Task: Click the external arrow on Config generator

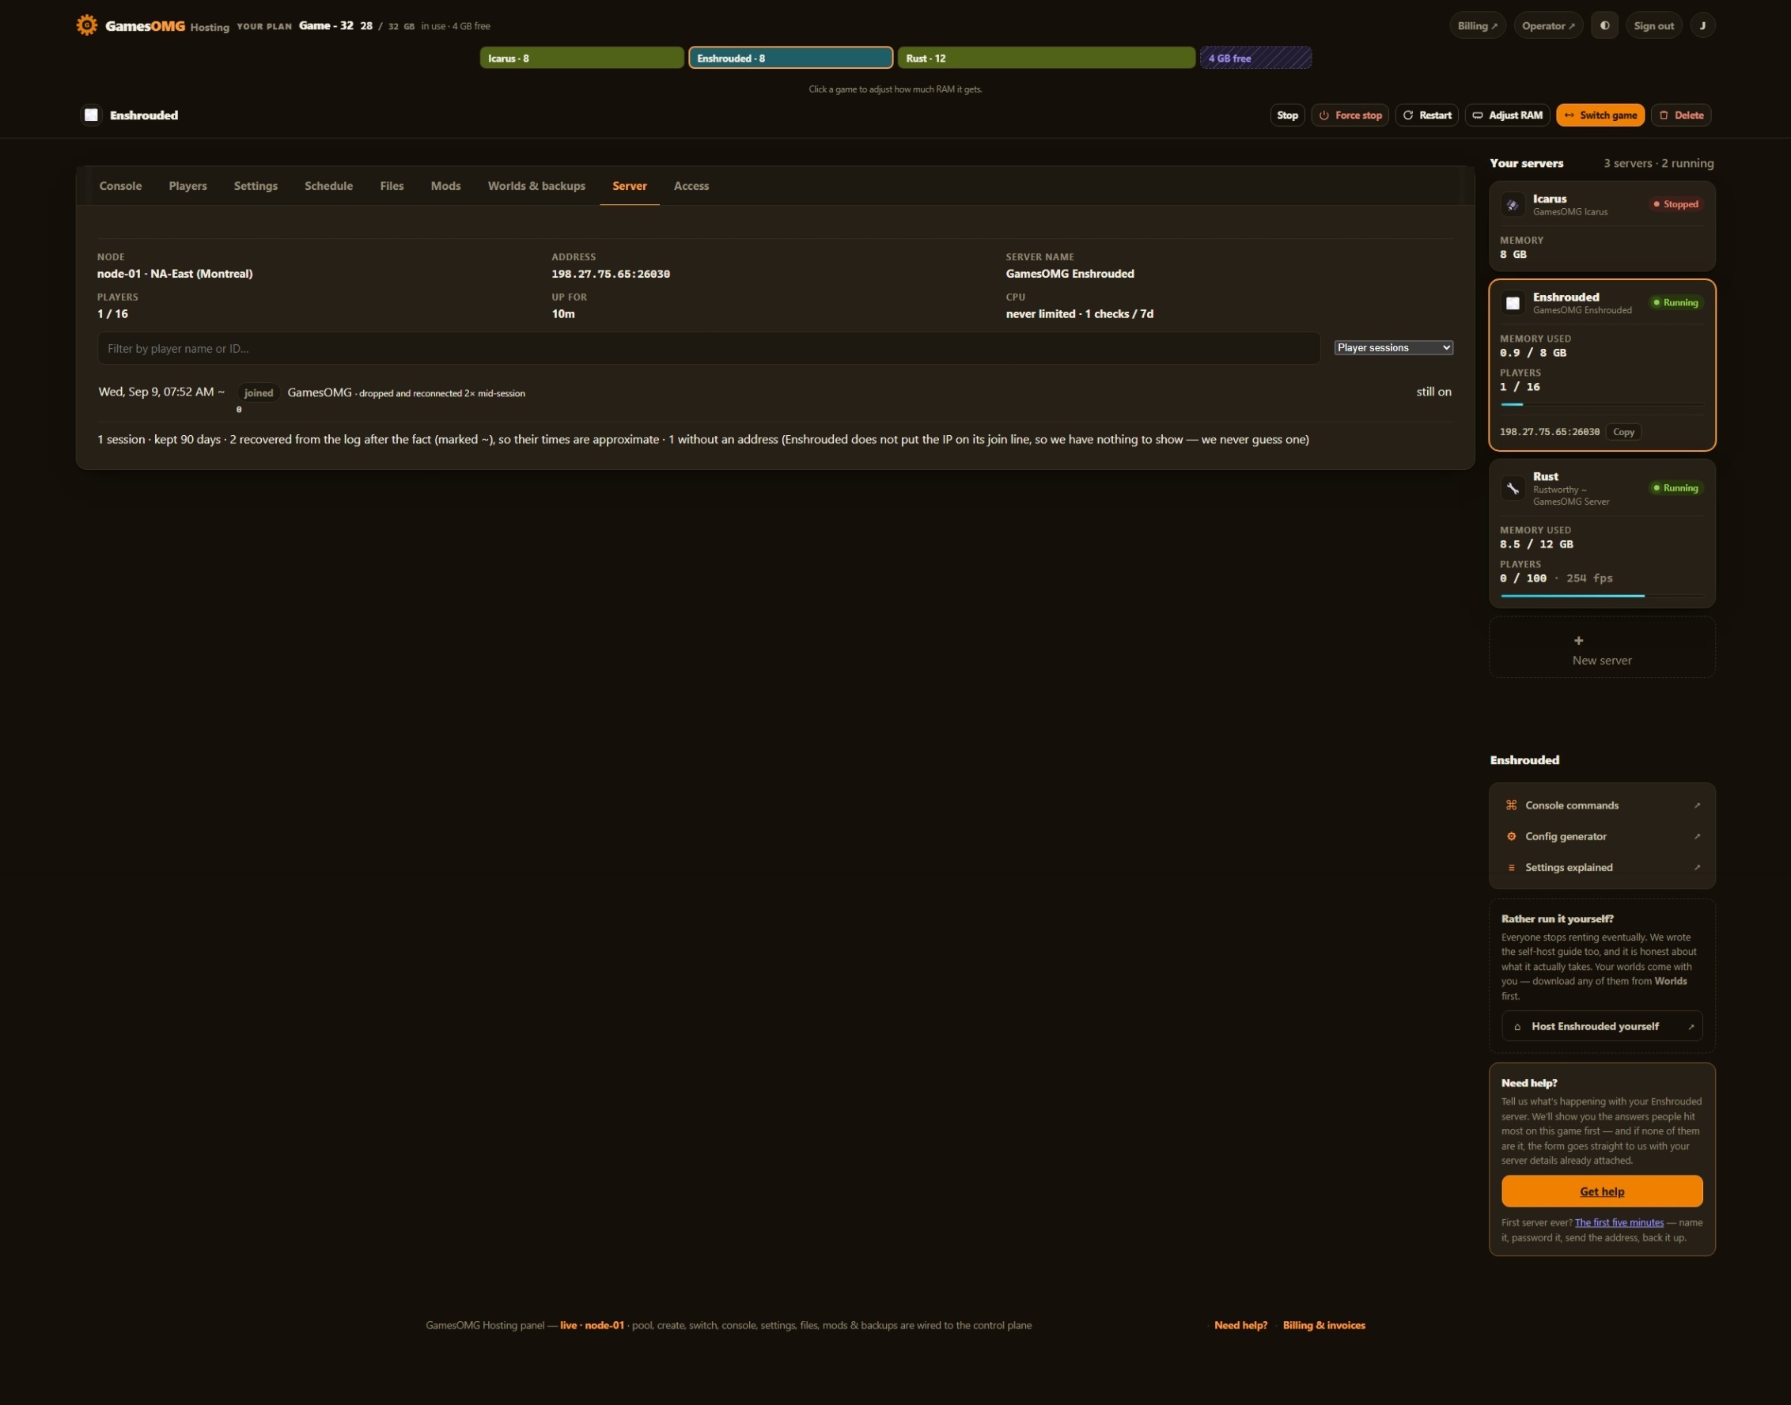Action: click(x=1696, y=836)
